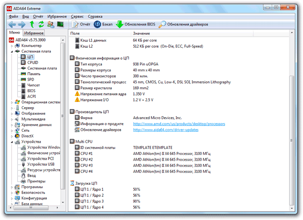Select the Кэш L2 row
Image resolution: width=303 pixels, height=220 pixels.
pos(179,46)
